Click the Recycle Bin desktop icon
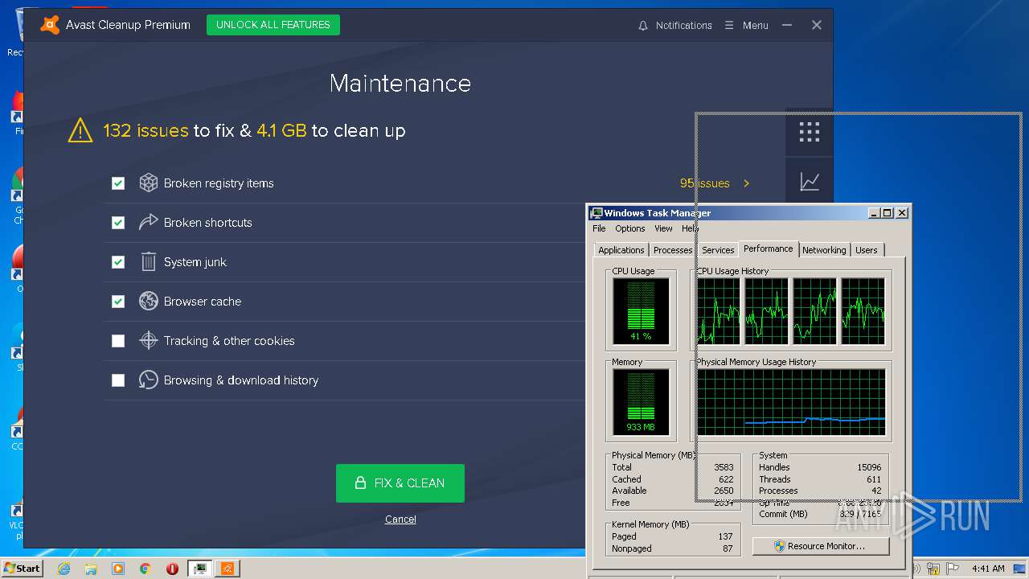Viewport: 1029px width, 579px height. click(x=18, y=31)
